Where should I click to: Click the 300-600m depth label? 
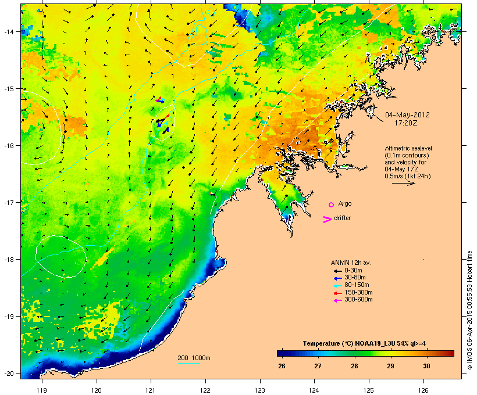[x=358, y=299]
